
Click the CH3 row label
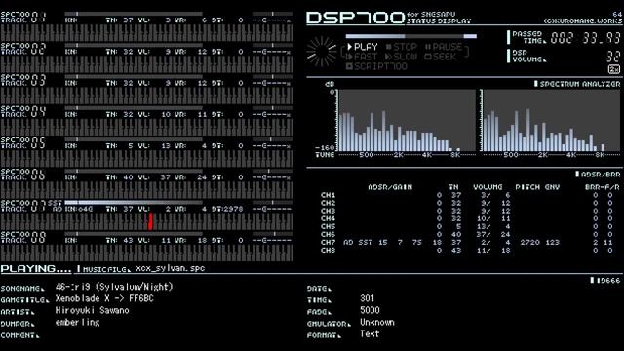(x=328, y=211)
